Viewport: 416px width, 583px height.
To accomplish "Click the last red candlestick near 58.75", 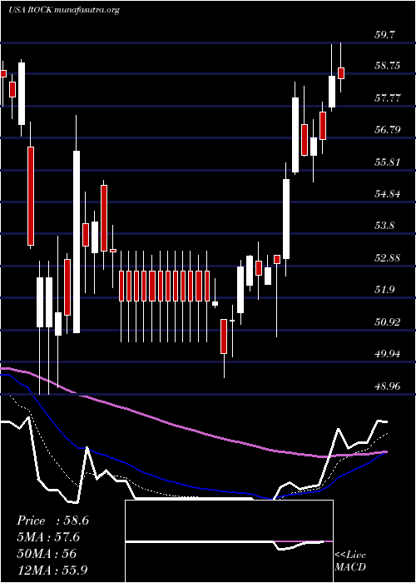I will coord(341,73).
